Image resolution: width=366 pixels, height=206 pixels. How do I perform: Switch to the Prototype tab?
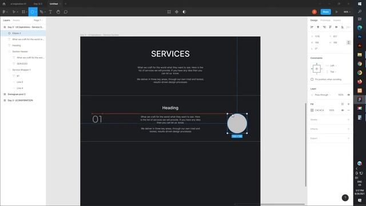(325, 21)
